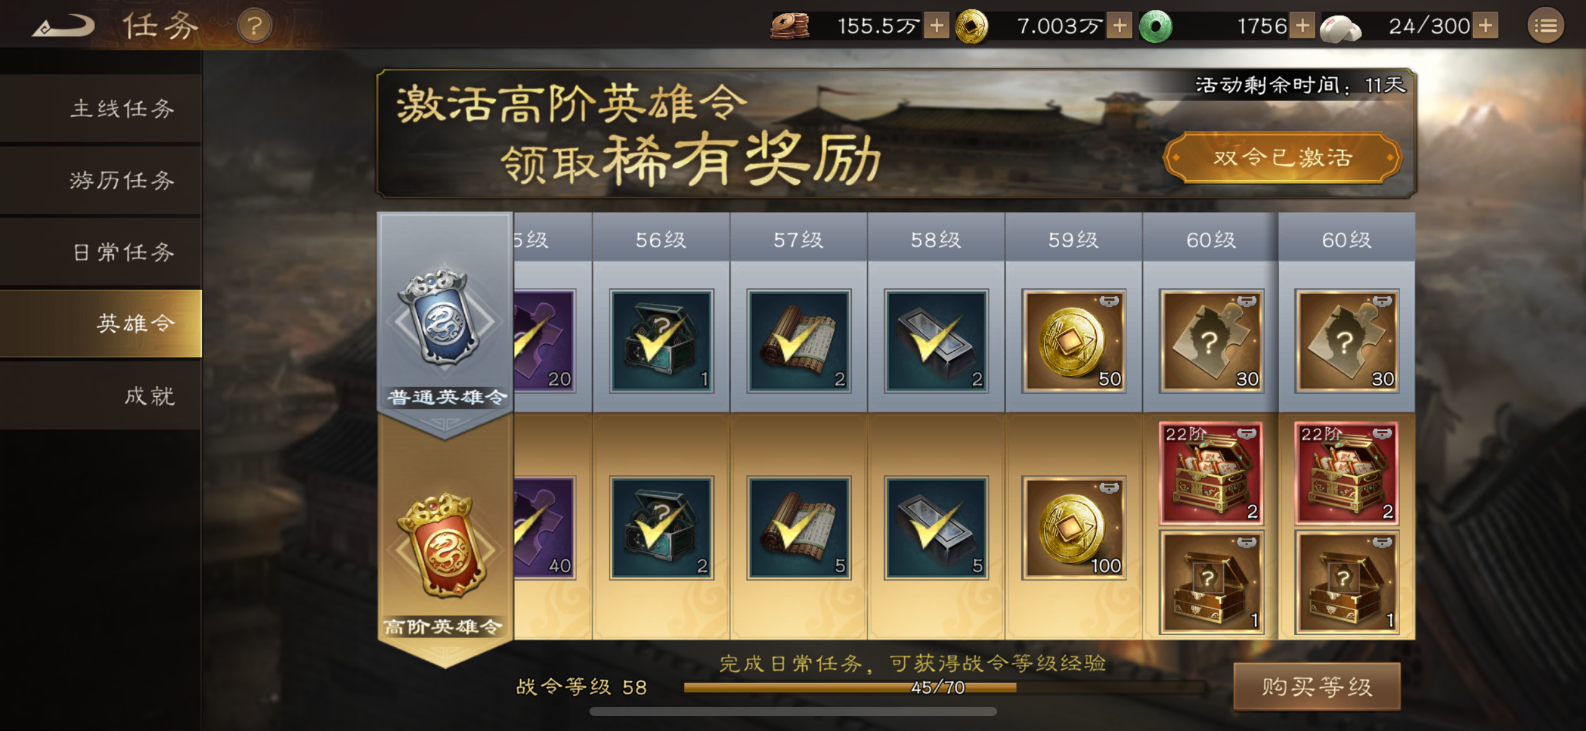Open the question mark help icon
The width and height of the screenshot is (1586, 731).
pos(254,26)
